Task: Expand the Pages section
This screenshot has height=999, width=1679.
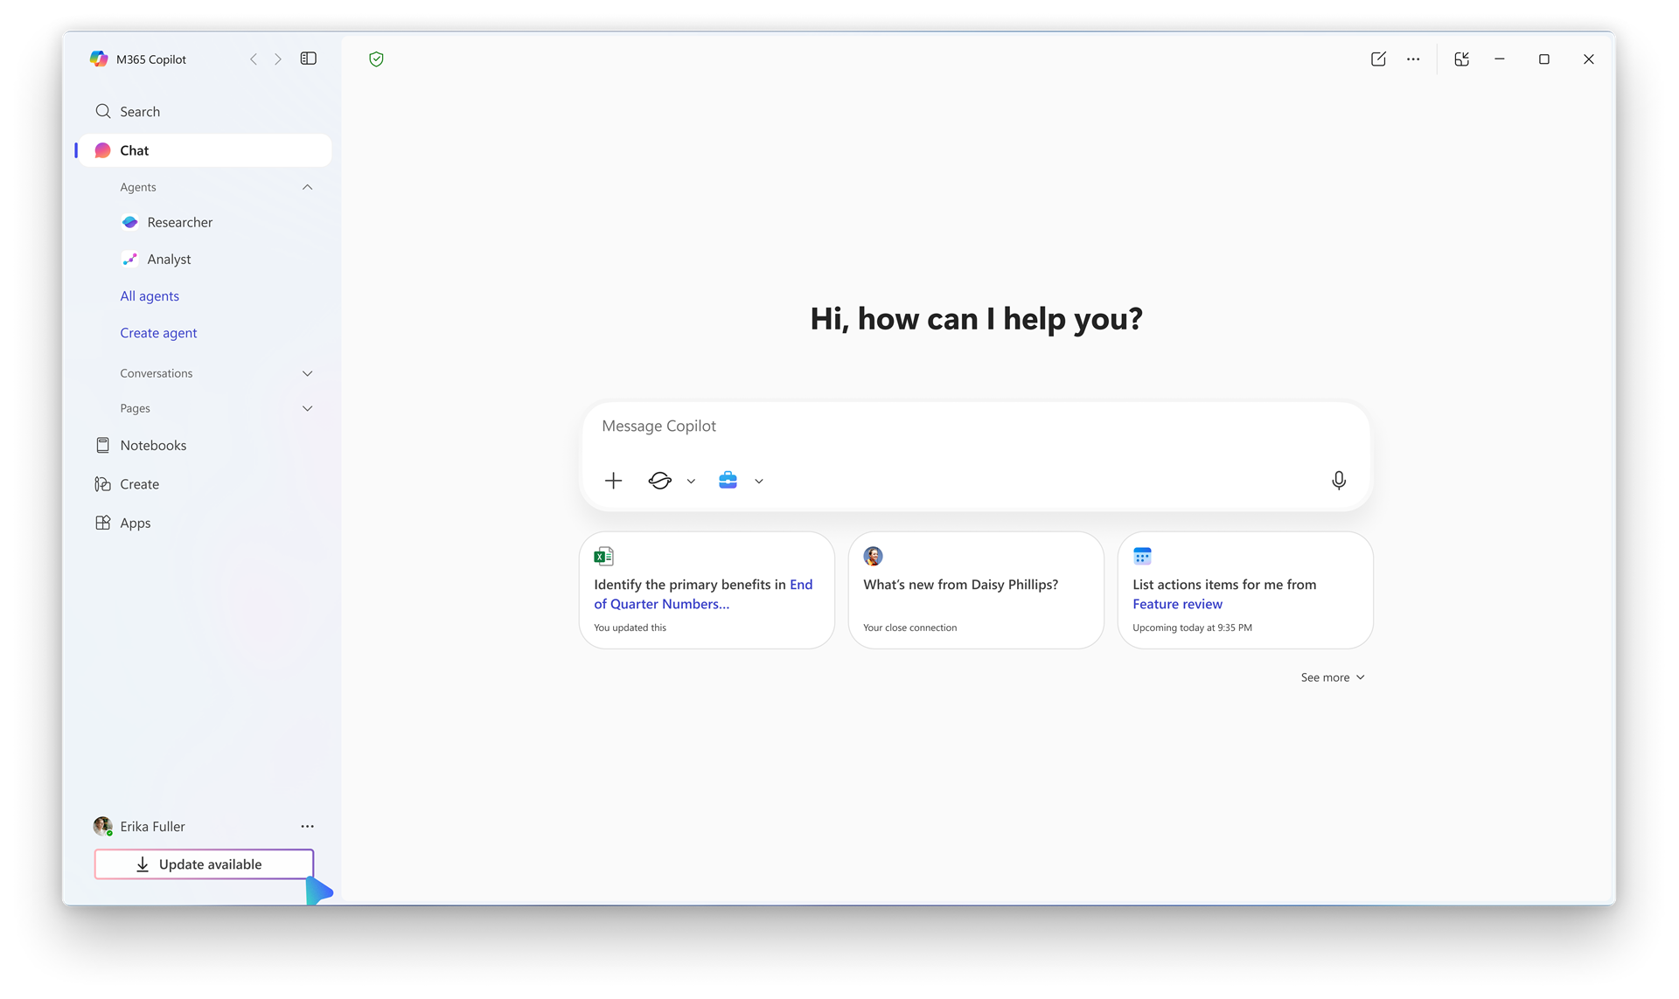Action: point(307,408)
